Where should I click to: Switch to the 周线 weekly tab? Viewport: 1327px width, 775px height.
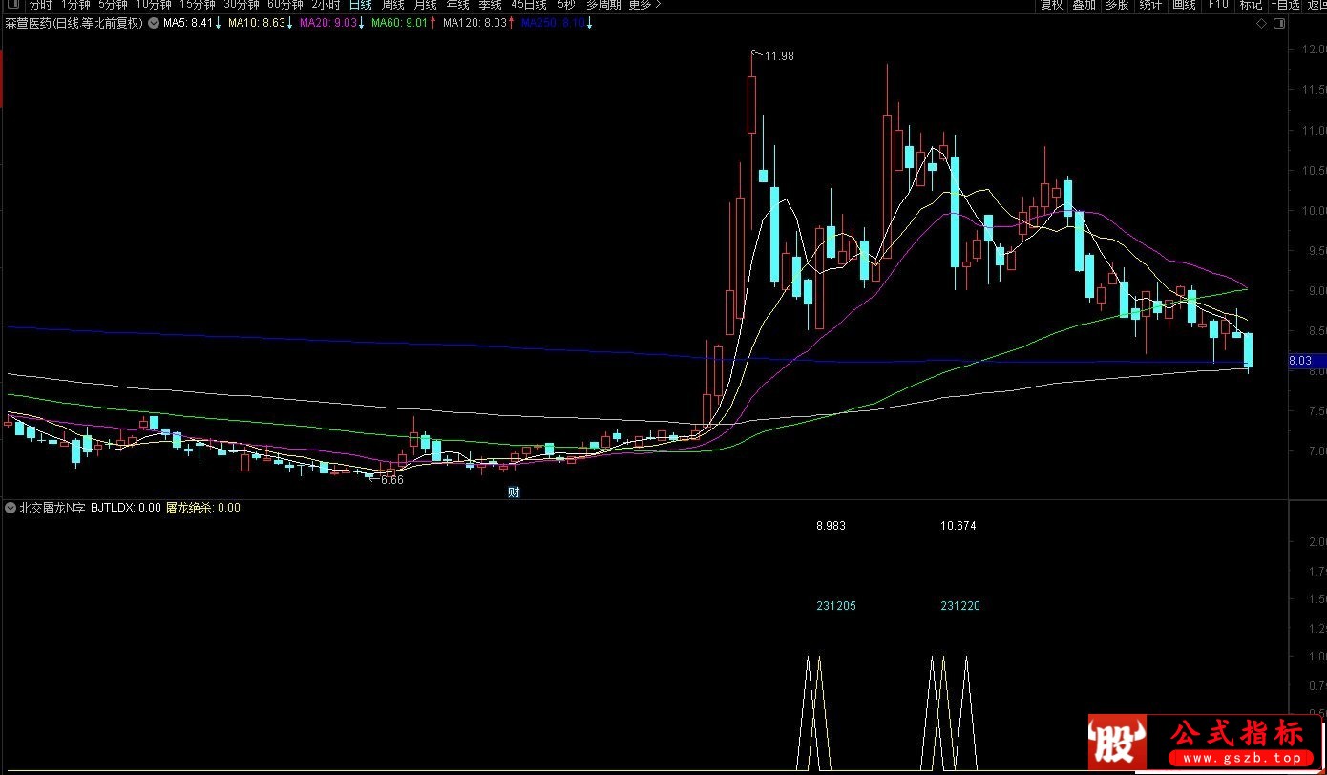coord(392,4)
